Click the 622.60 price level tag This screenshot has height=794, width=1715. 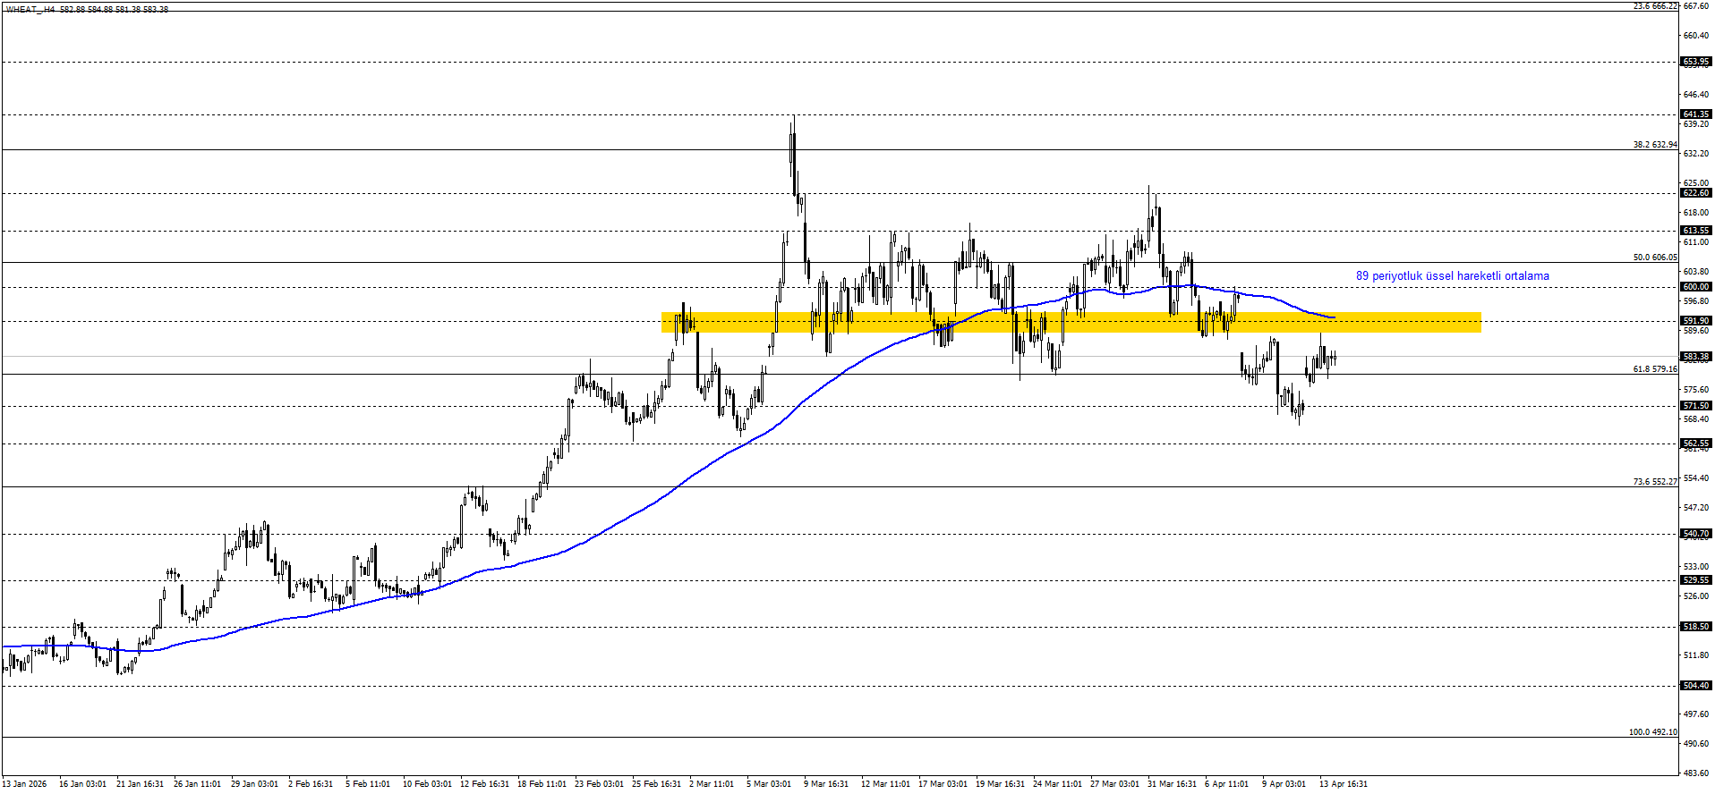pyautogui.click(x=1695, y=193)
